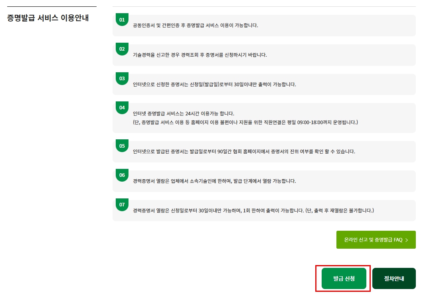Click the 절차안내 procedure guide button

(394, 278)
